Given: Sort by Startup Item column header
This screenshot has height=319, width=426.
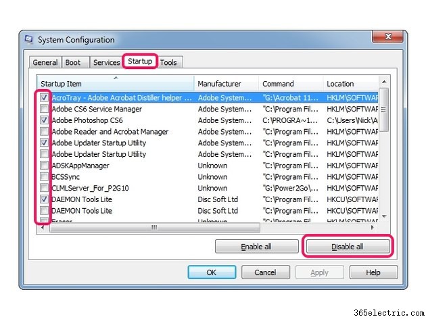Looking at the screenshot, I should [x=115, y=83].
